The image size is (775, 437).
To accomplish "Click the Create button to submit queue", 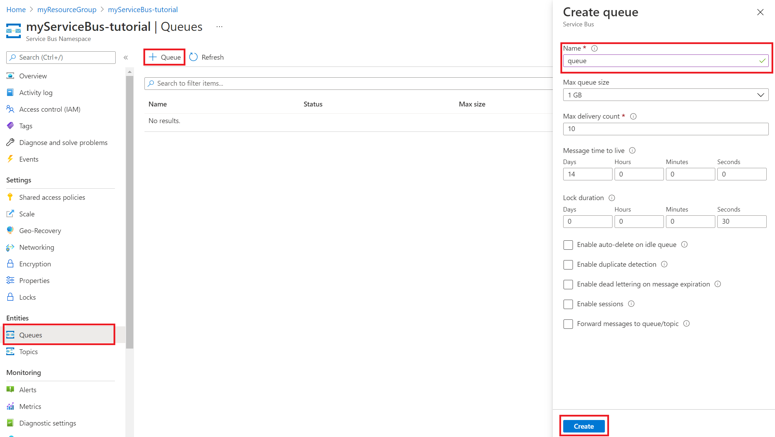I will pos(584,426).
